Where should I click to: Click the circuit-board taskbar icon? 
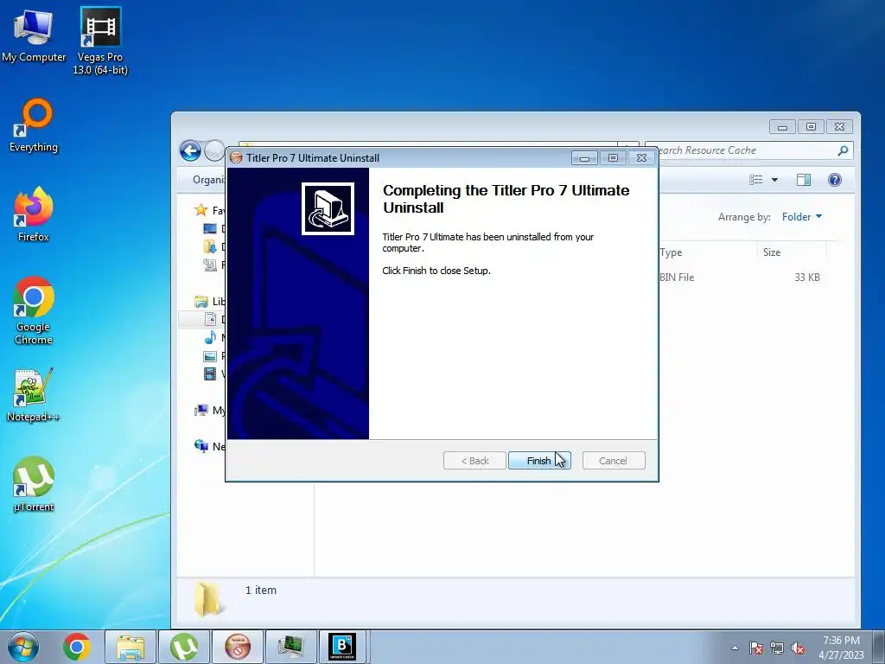pyautogui.click(x=291, y=647)
